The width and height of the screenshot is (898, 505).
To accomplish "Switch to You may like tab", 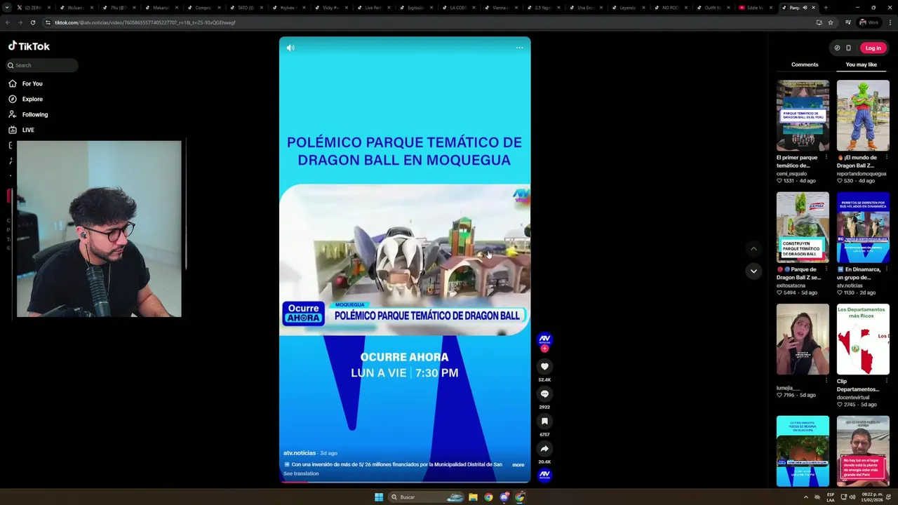I will tap(861, 65).
